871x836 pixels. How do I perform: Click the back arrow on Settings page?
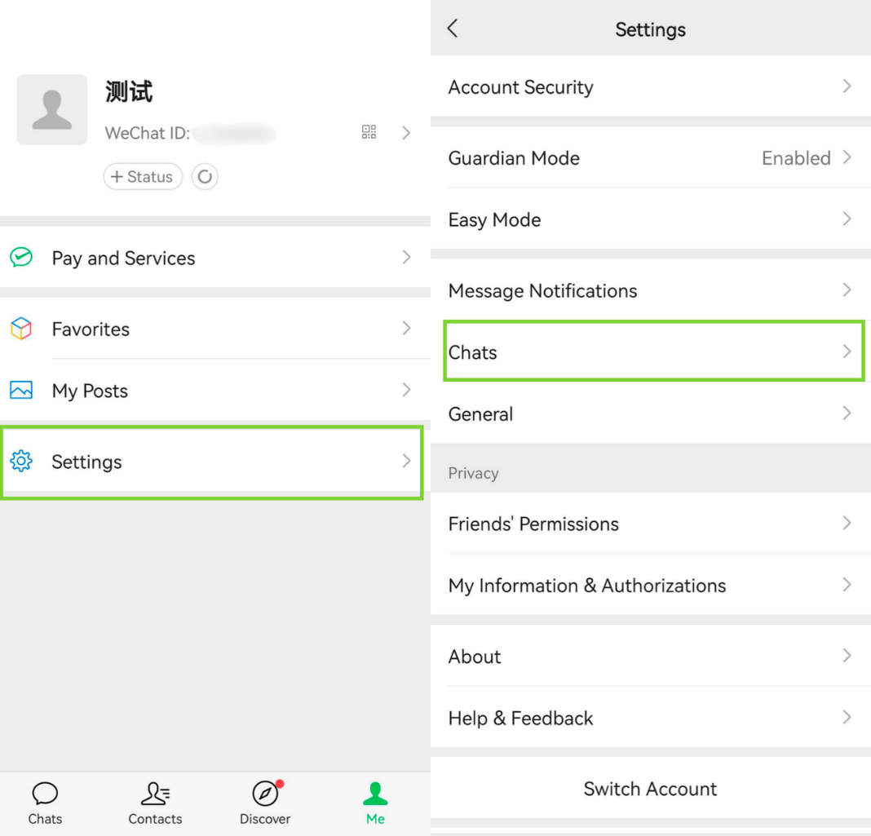[453, 28]
